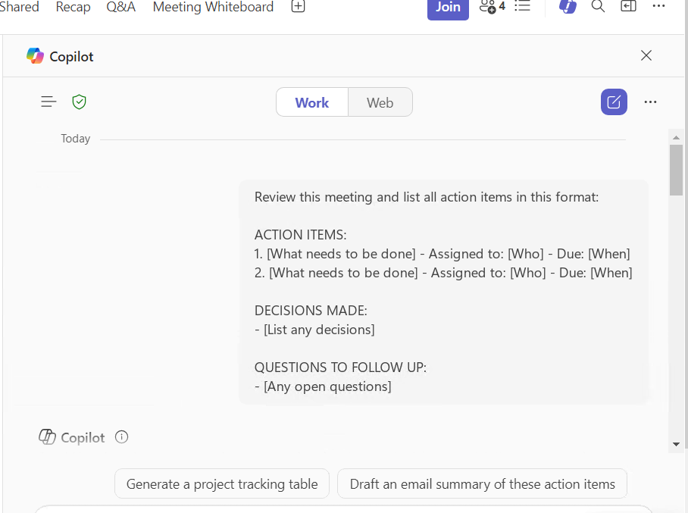This screenshot has width=688, height=513.
Task: Open the Meeting Whiteboard tab
Action: (x=213, y=7)
